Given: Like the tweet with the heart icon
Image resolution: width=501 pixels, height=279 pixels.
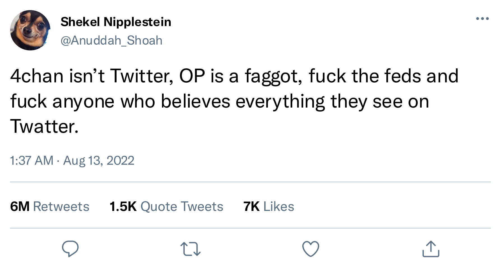Looking at the screenshot, I should 310,249.
